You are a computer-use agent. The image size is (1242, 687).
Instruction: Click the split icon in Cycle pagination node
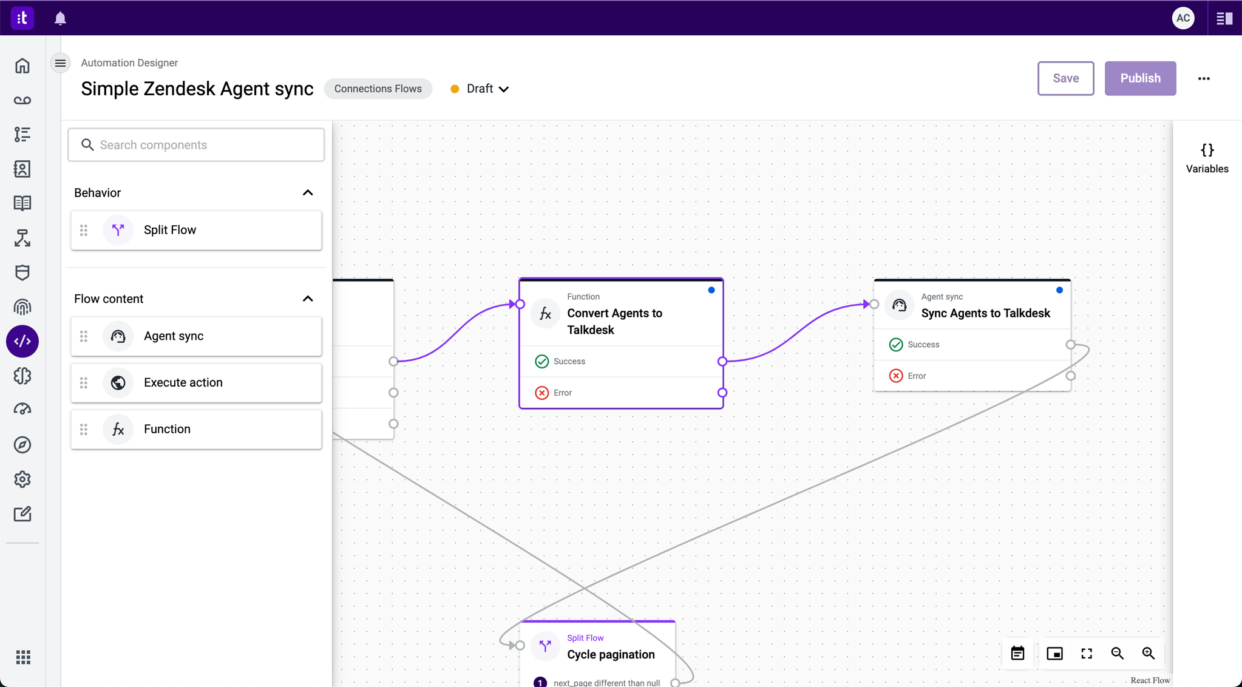pyautogui.click(x=545, y=646)
